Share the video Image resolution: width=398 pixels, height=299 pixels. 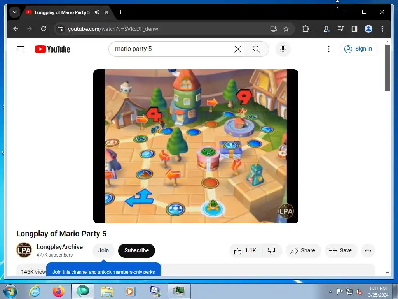(303, 251)
